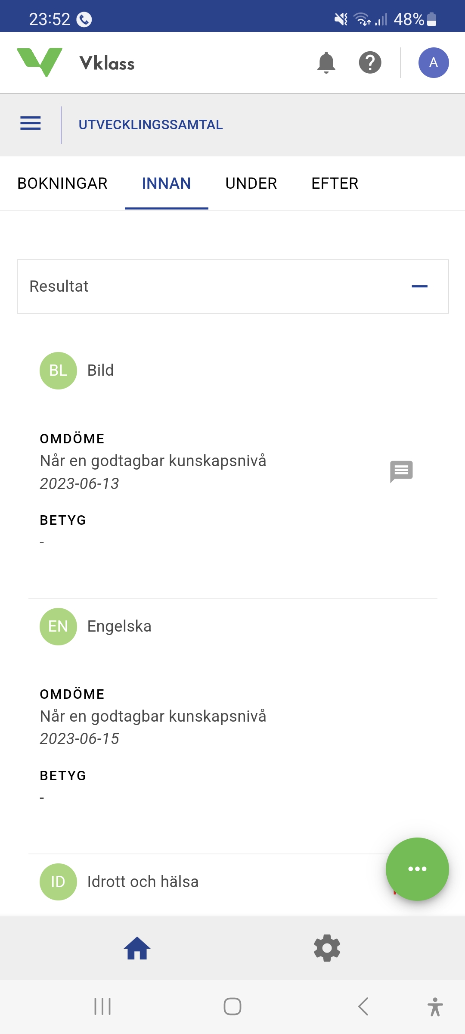The image size is (465, 1034).
Task: Tap the green floating more-options button
Action: click(x=417, y=869)
